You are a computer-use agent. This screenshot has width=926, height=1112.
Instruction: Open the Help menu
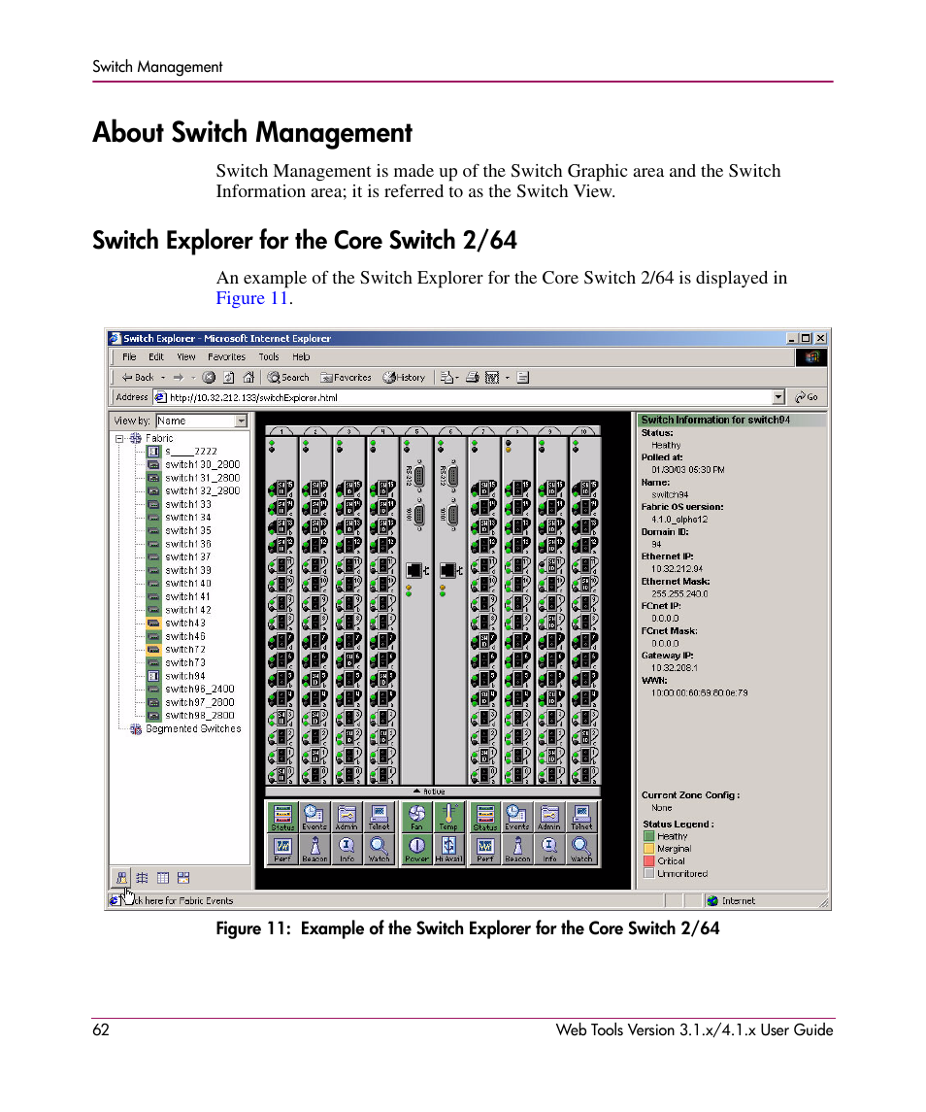point(301,356)
